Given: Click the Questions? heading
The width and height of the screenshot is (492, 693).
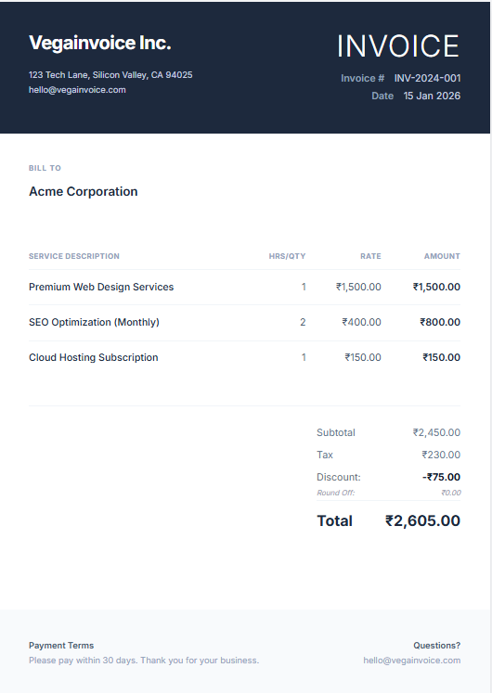Looking at the screenshot, I should pos(436,646).
